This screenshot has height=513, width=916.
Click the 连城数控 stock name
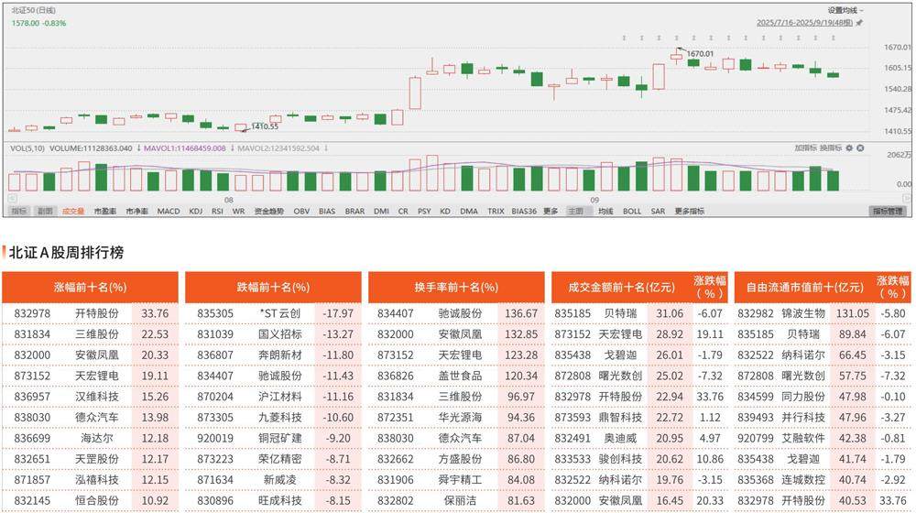(x=803, y=480)
